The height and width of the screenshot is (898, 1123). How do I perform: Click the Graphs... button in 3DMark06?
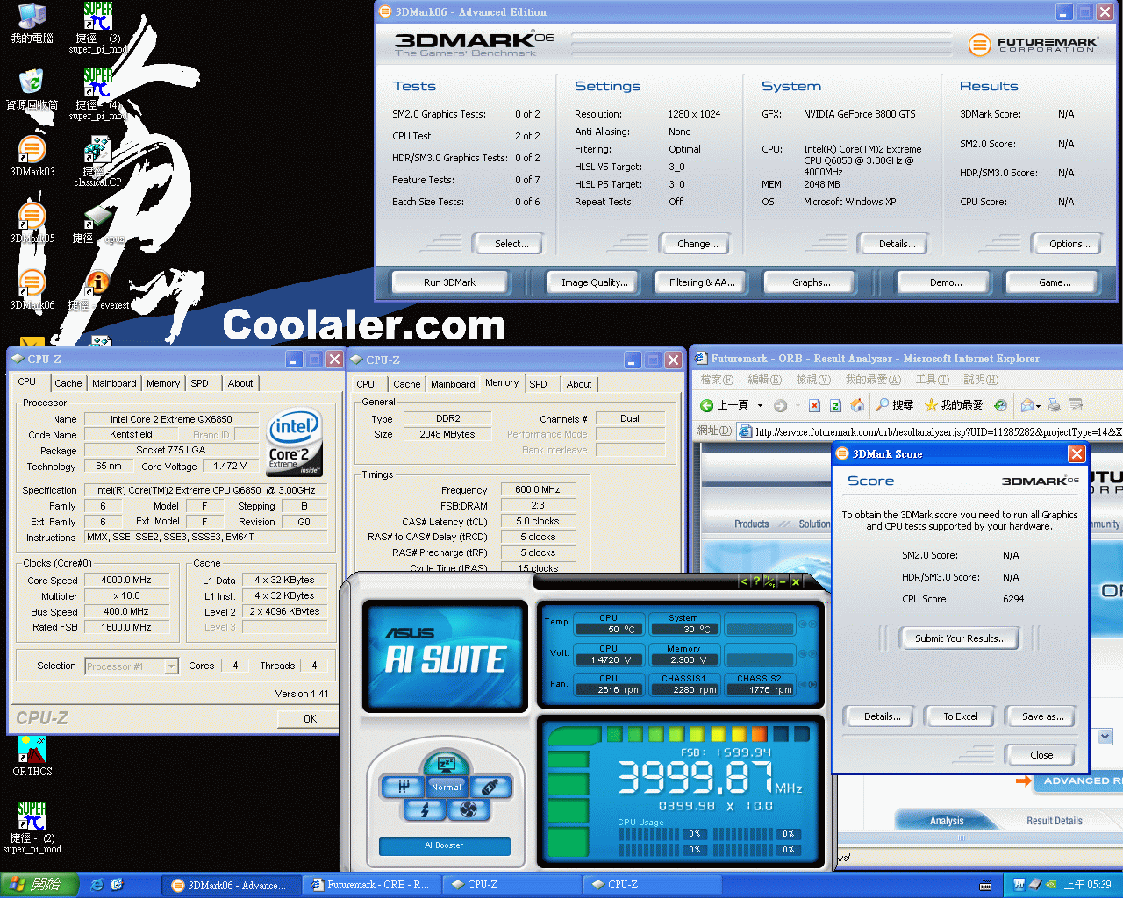pyautogui.click(x=812, y=282)
